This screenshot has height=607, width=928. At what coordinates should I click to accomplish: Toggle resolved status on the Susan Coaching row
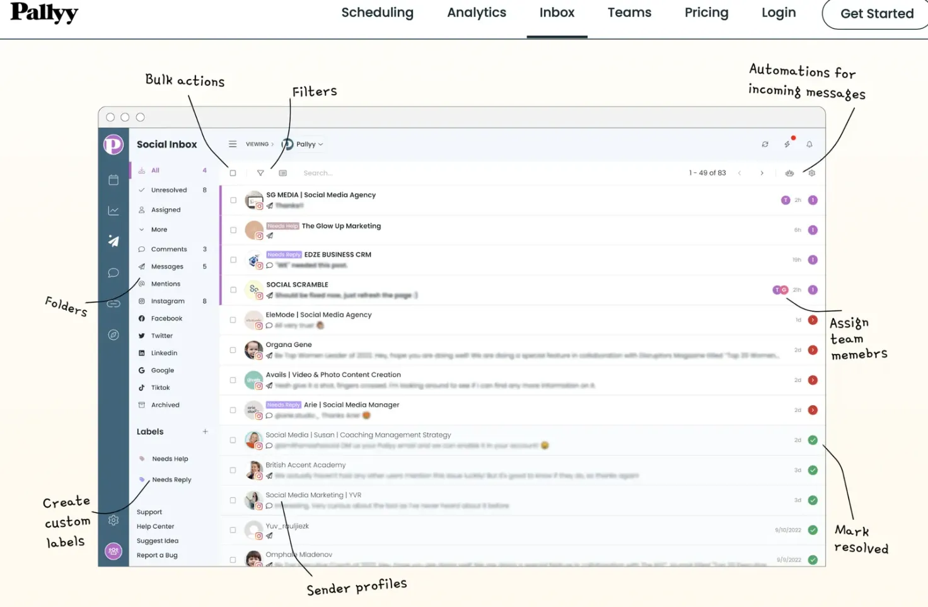click(813, 440)
